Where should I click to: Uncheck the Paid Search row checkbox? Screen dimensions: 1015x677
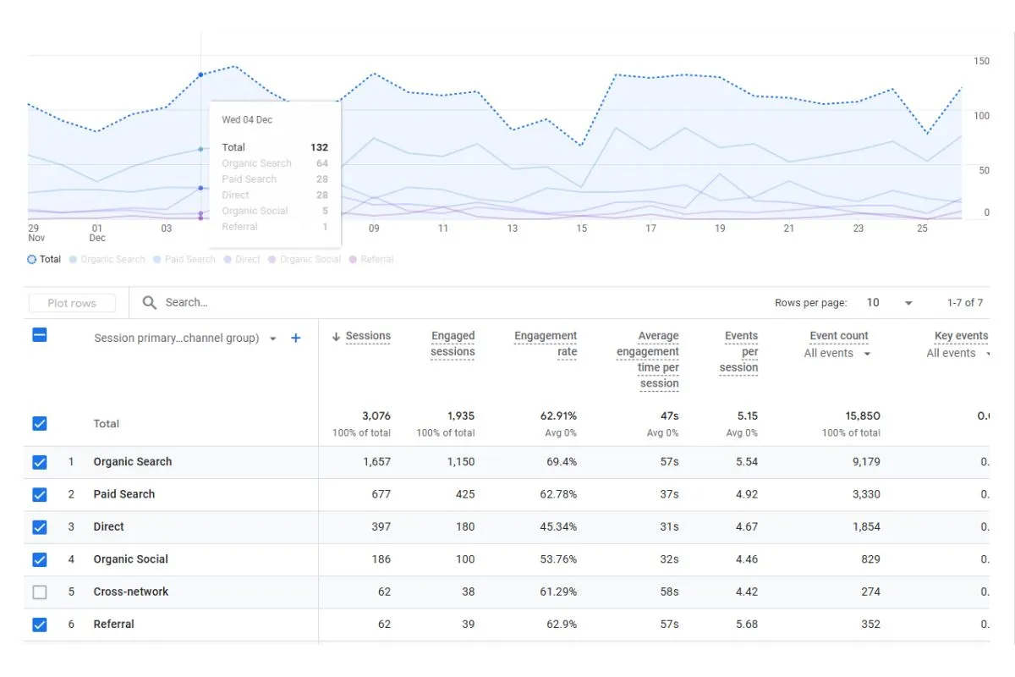(x=40, y=494)
